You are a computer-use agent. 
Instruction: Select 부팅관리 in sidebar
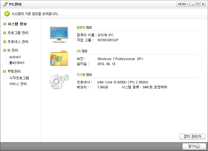[14, 71]
